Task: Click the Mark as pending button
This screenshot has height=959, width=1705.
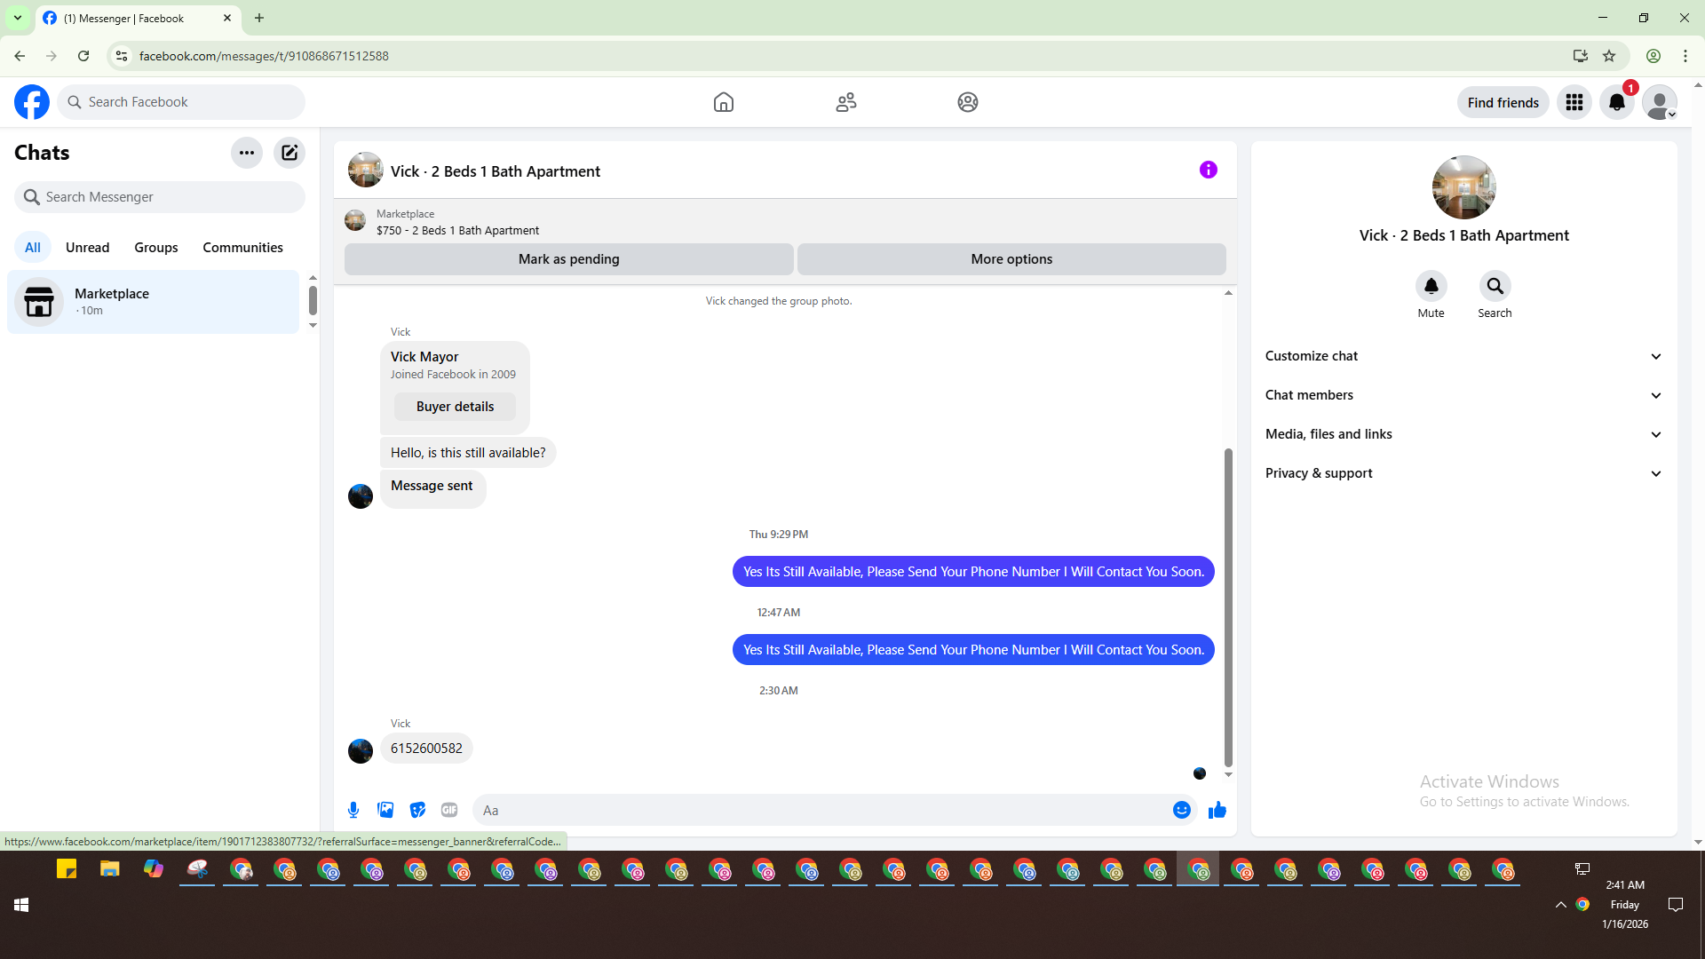Action: pos(568,259)
